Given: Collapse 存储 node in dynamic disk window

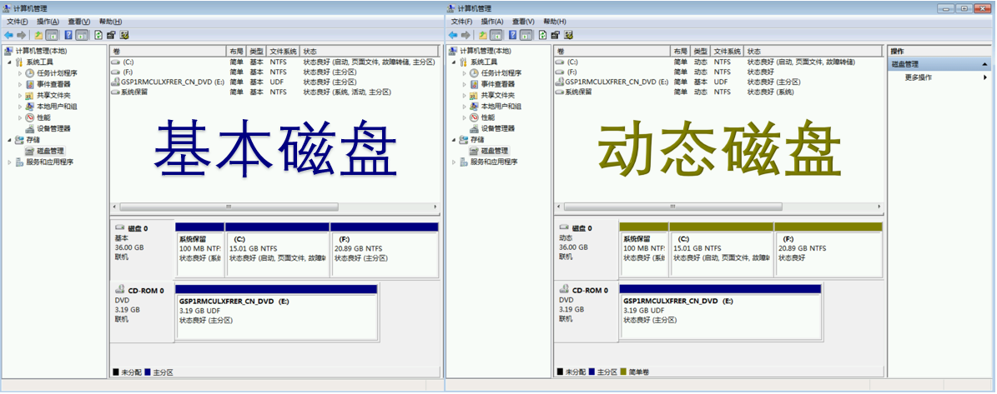Looking at the screenshot, I should click(453, 140).
